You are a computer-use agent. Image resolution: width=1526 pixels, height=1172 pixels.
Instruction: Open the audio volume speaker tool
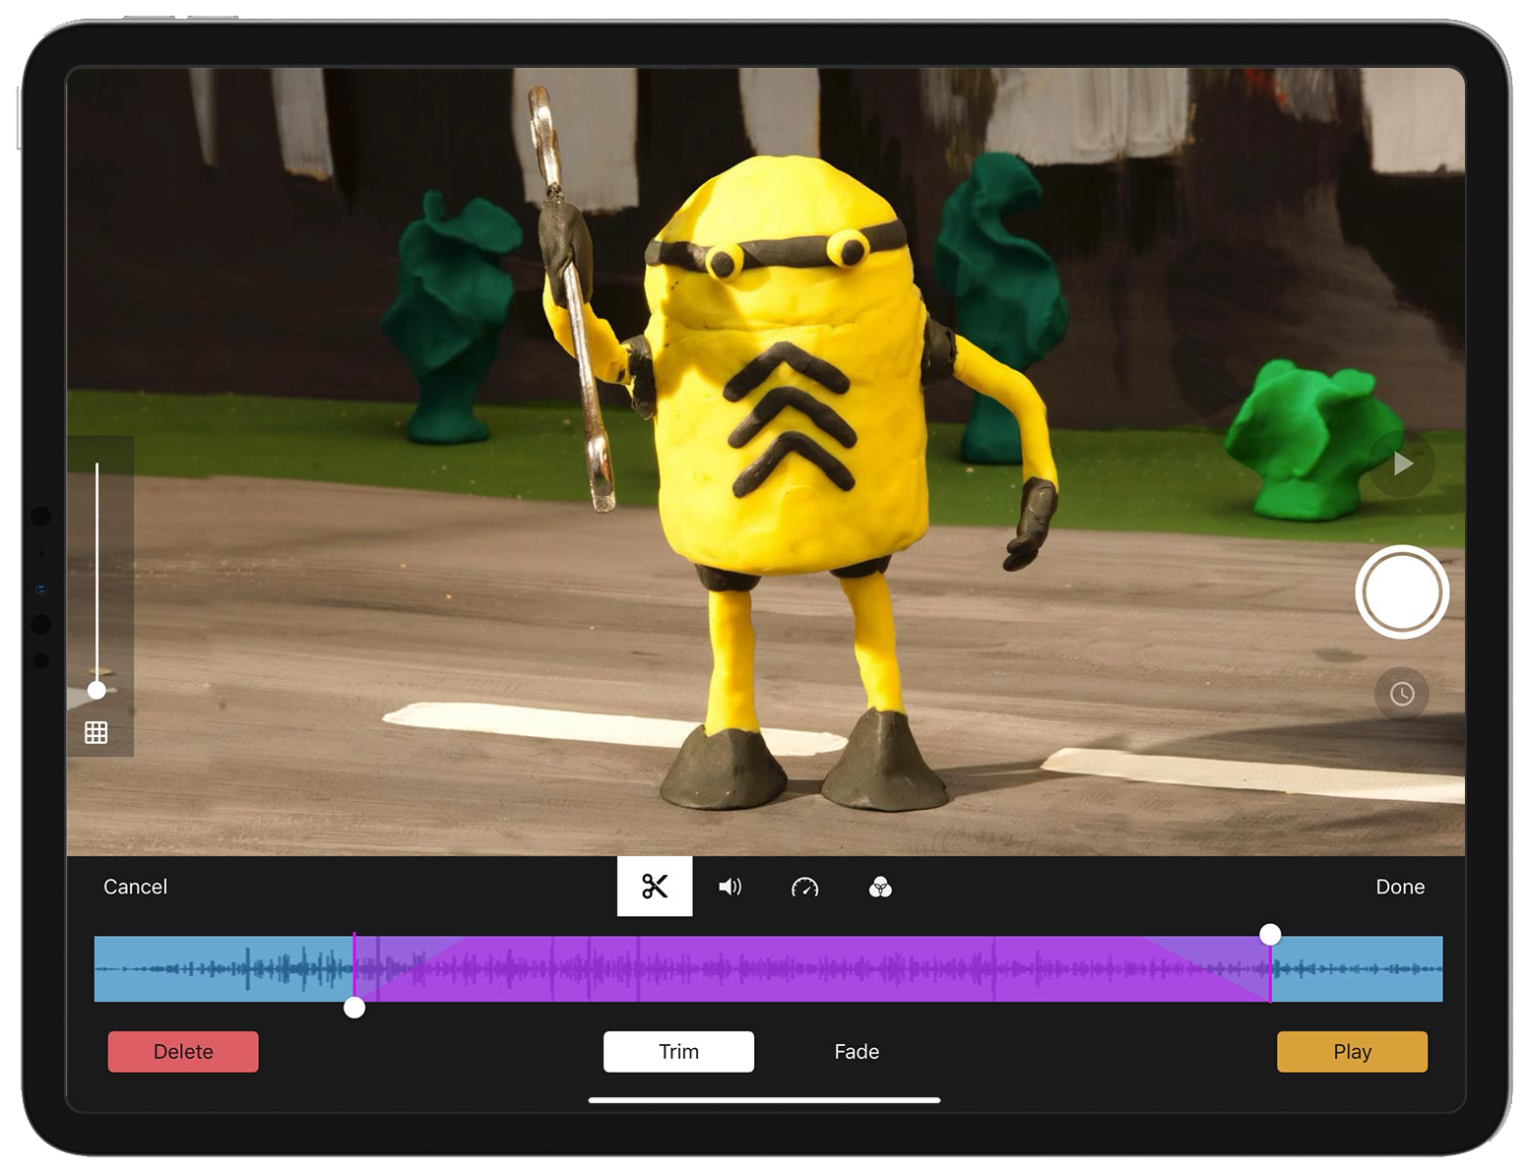730,887
